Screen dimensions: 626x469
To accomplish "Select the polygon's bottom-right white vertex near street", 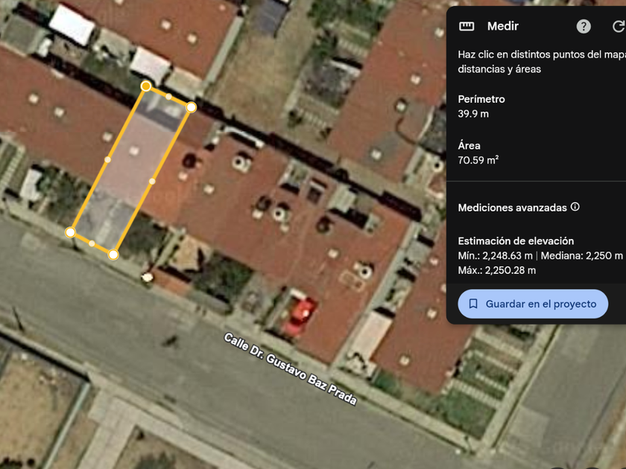I will (113, 255).
